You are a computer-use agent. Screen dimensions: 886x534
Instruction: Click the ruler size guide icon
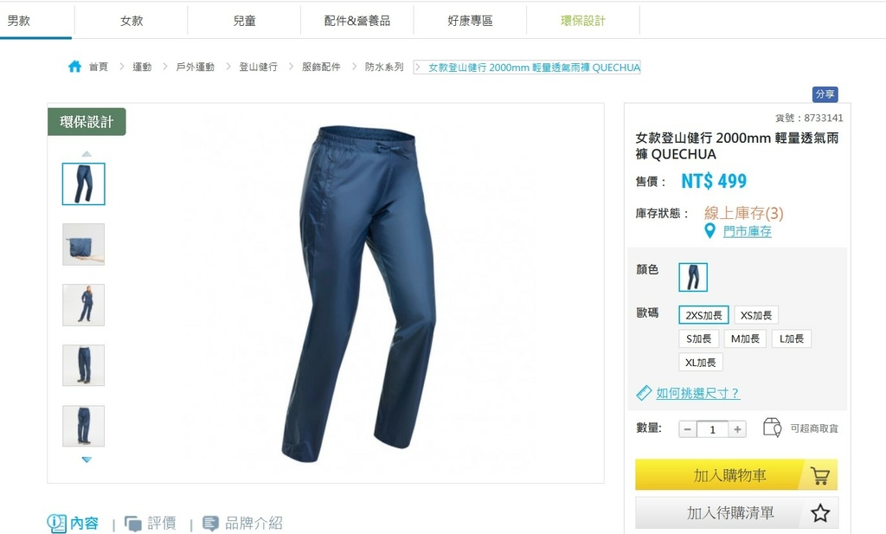click(644, 393)
